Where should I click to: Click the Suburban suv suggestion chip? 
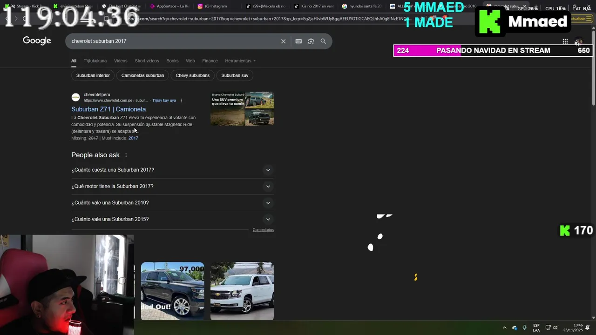coord(235,75)
